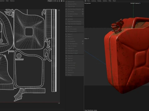Click the downward arrow icon beside the sphere
149x111 pixels.
[64, 1]
